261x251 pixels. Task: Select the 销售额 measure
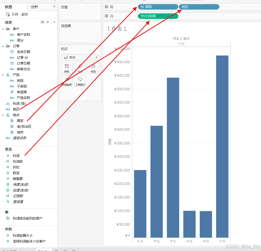pos(18,179)
